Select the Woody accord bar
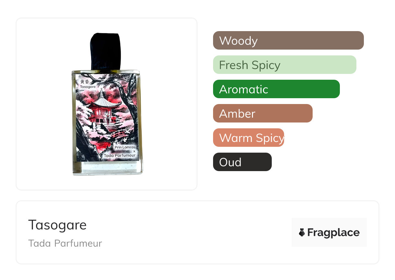395x280 pixels. coord(288,41)
